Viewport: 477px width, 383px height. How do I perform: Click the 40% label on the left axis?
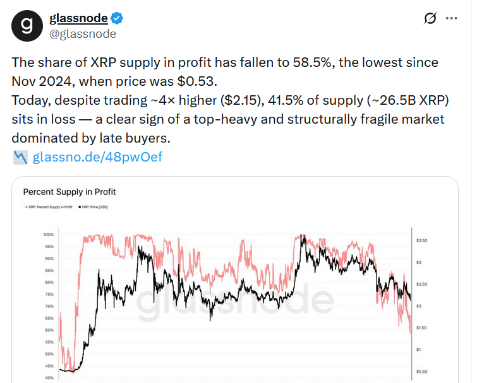(49, 378)
